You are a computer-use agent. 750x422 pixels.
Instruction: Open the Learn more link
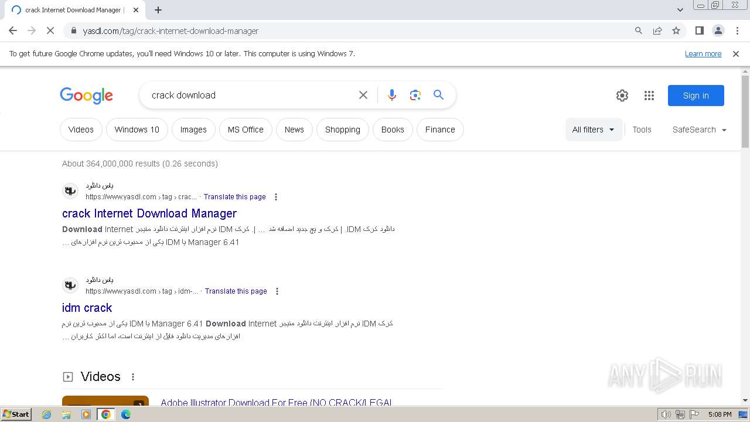click(x=703, y=53)
